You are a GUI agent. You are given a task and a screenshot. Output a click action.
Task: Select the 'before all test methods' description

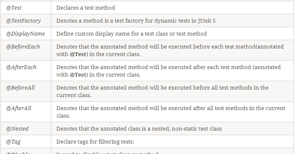163,91
